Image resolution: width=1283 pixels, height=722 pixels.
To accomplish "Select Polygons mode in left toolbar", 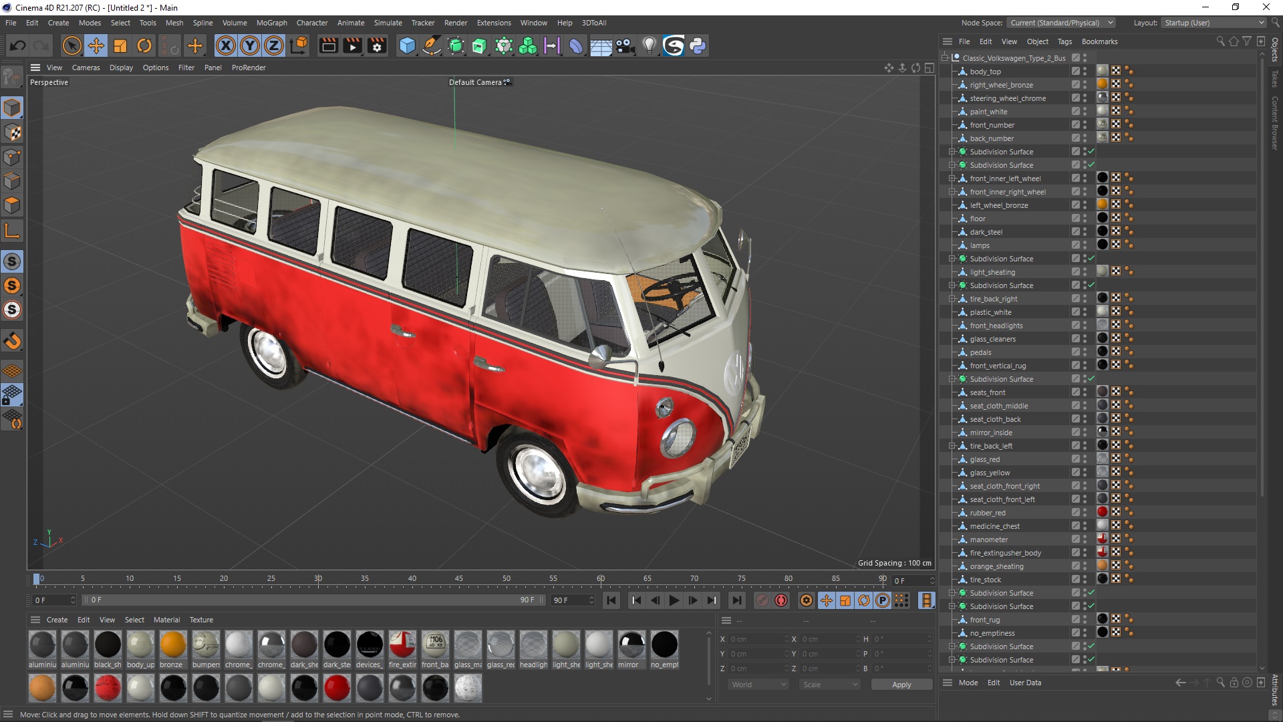I will pos(12,205).
